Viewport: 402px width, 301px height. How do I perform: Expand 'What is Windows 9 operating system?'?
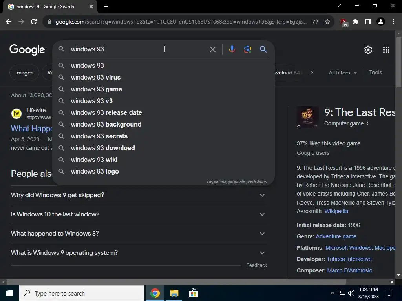(x=139, y=253)
